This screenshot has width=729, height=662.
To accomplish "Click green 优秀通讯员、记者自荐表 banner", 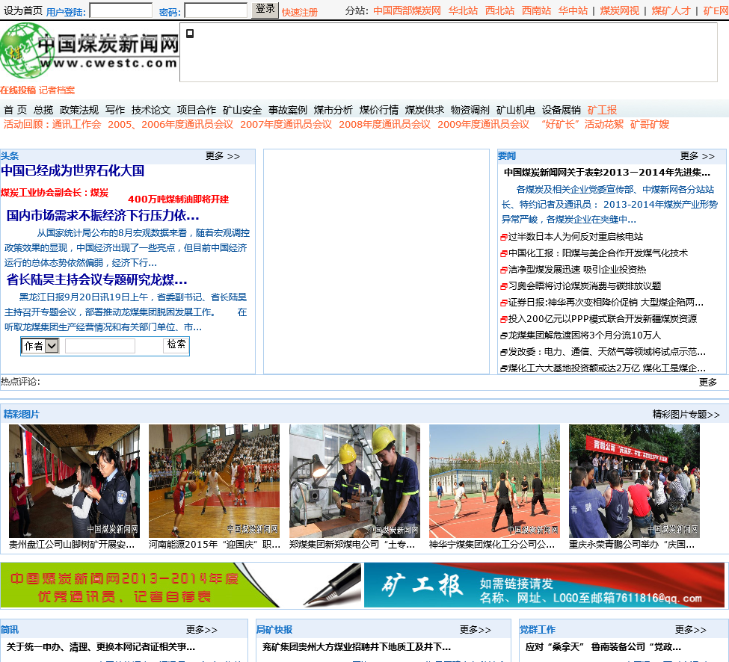I will pos(180,585).
